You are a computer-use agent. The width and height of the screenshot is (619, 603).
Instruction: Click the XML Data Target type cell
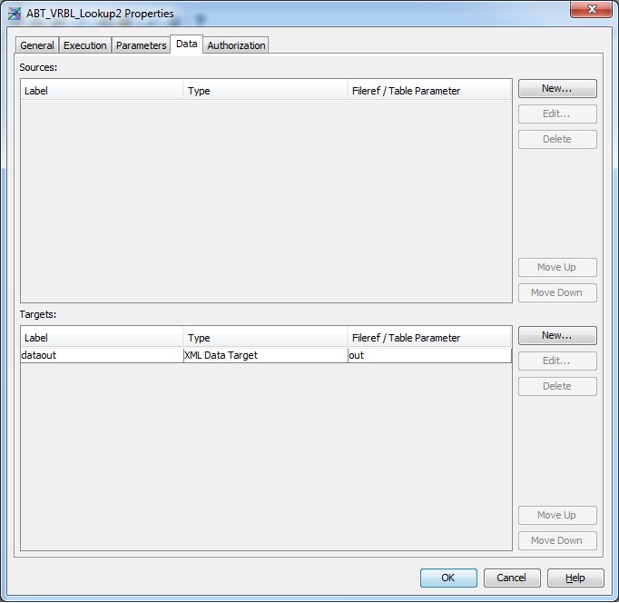(x=265, y=355)
